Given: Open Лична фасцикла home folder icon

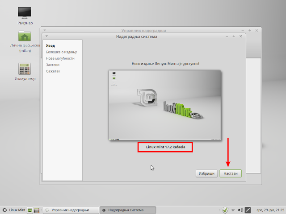Looking at the screenshot, I should coord(25,41).
